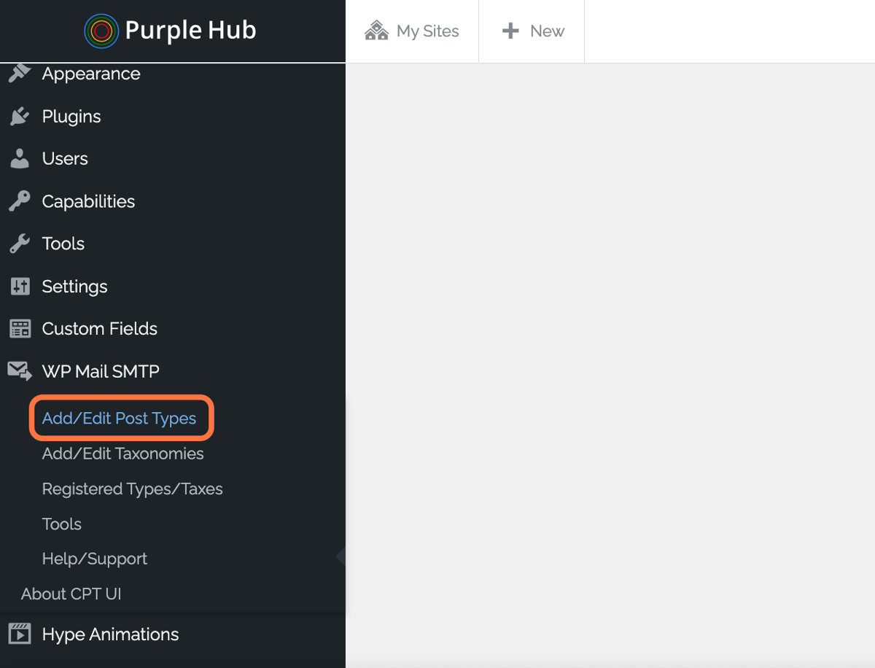This screenshot has width=875, height=668.
Task: Click the Plugins plug icon
Action: (20, 116)
